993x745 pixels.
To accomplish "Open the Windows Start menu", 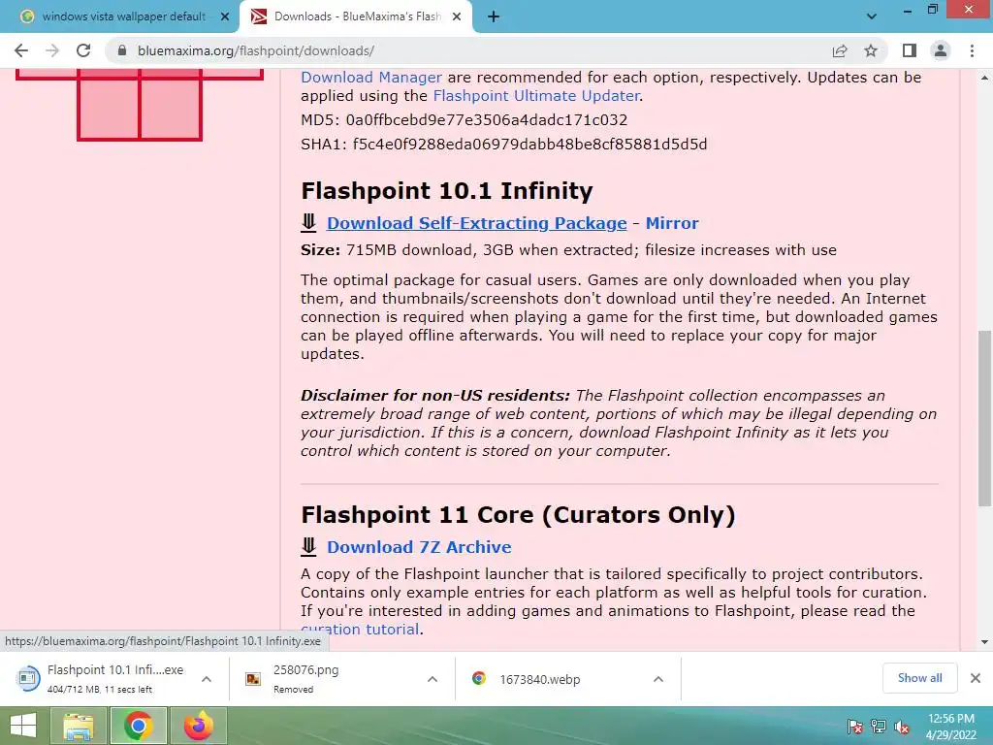I will (23, 726).
